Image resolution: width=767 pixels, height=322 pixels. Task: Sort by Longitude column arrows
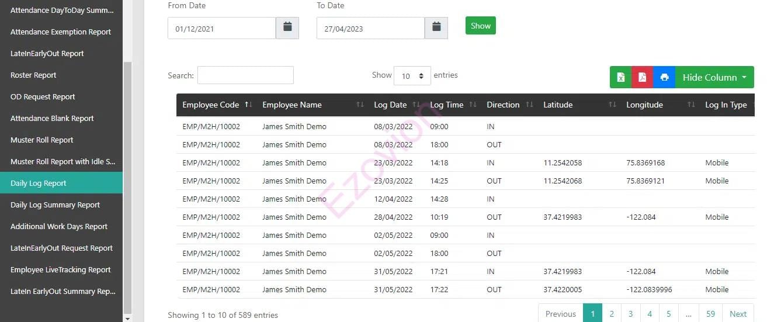(691, 105)
